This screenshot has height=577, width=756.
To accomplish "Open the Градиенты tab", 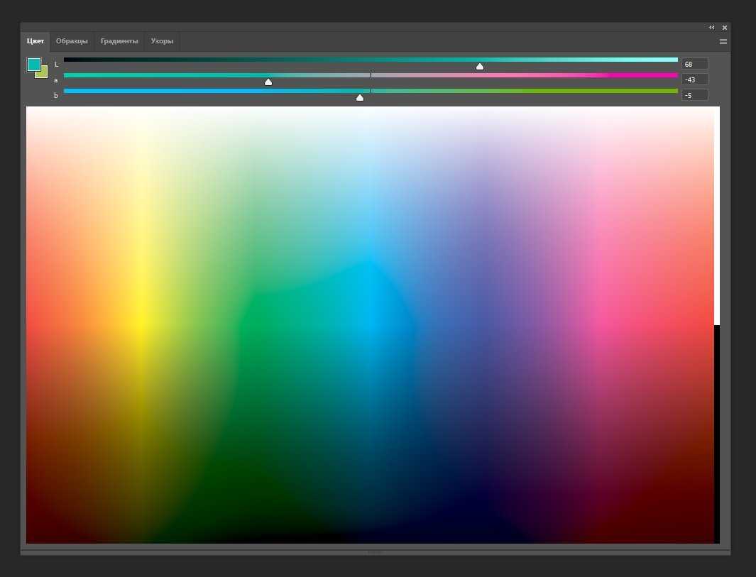I will point(119,41).
